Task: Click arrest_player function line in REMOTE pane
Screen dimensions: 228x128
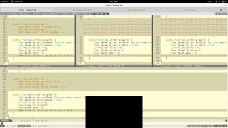Action: pos(187,40)
